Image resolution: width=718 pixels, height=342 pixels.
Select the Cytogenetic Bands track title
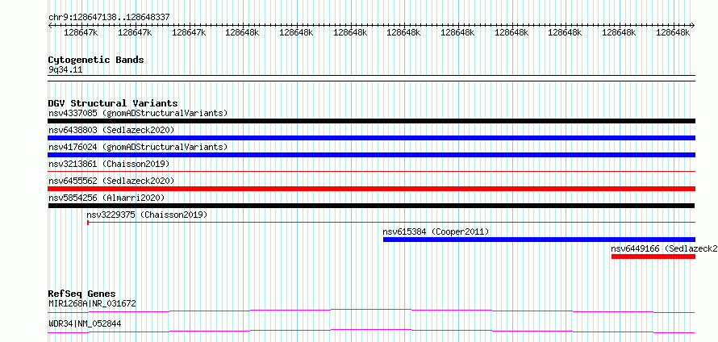coord(96,60)
